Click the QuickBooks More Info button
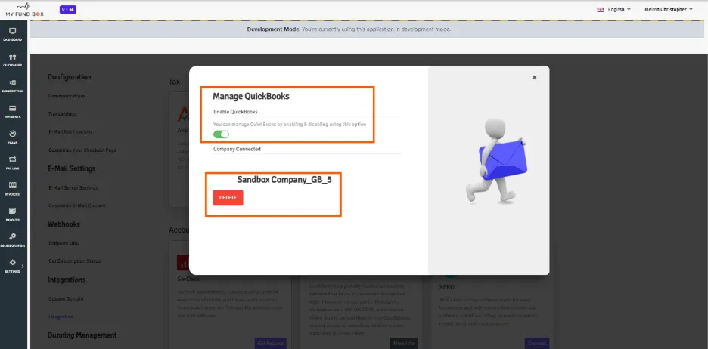Image resolution: width=708 pixels, height=349 pixels. [404, 344]
